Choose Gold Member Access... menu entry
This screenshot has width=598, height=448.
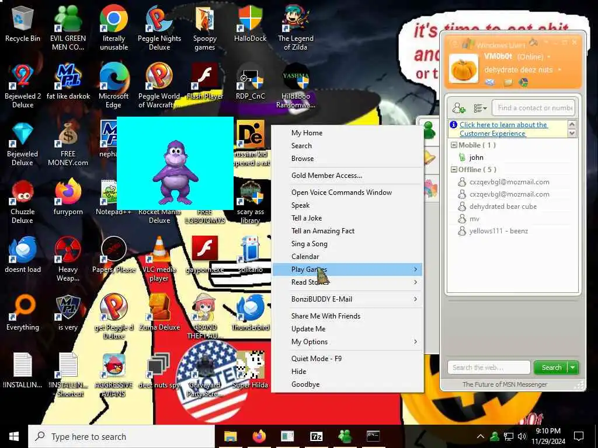[326, 176]
